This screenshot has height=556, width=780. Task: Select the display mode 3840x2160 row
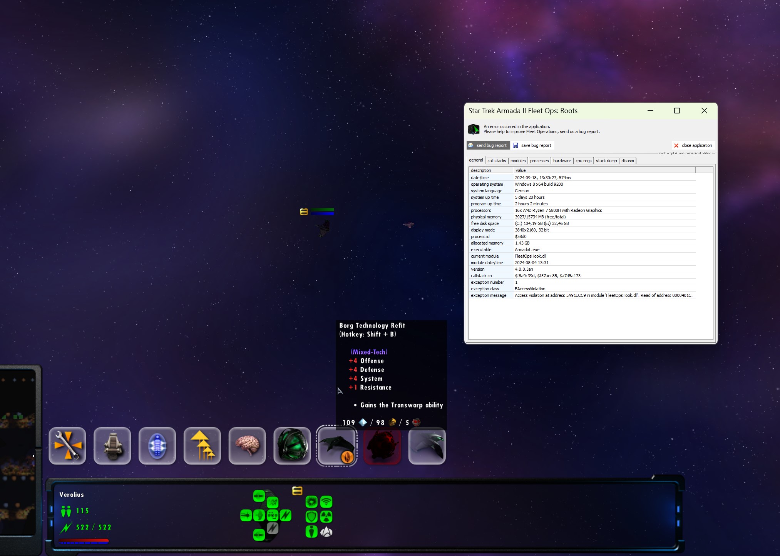click(582, 230)
